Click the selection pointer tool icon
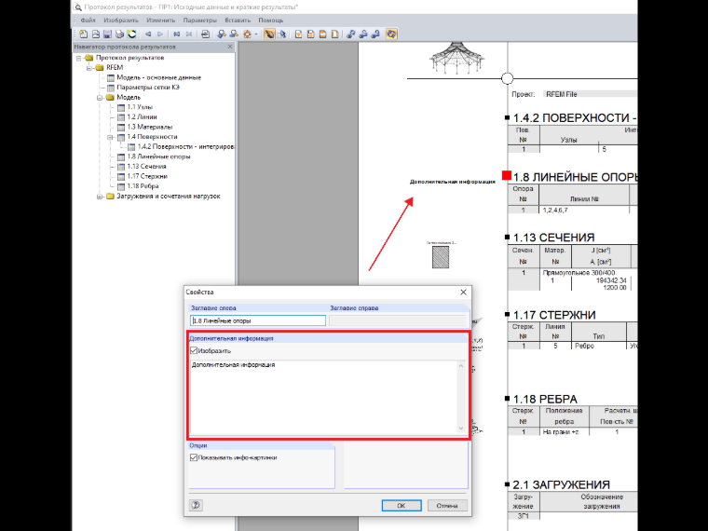 (x=281, y=34)
